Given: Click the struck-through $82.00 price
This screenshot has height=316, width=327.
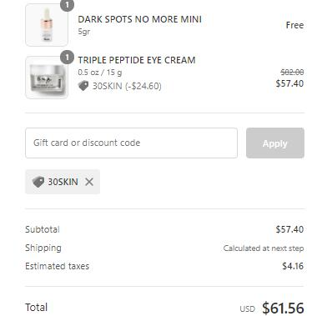Looking at the screenshot, I should pyautogui.click(x=292, y=73).
